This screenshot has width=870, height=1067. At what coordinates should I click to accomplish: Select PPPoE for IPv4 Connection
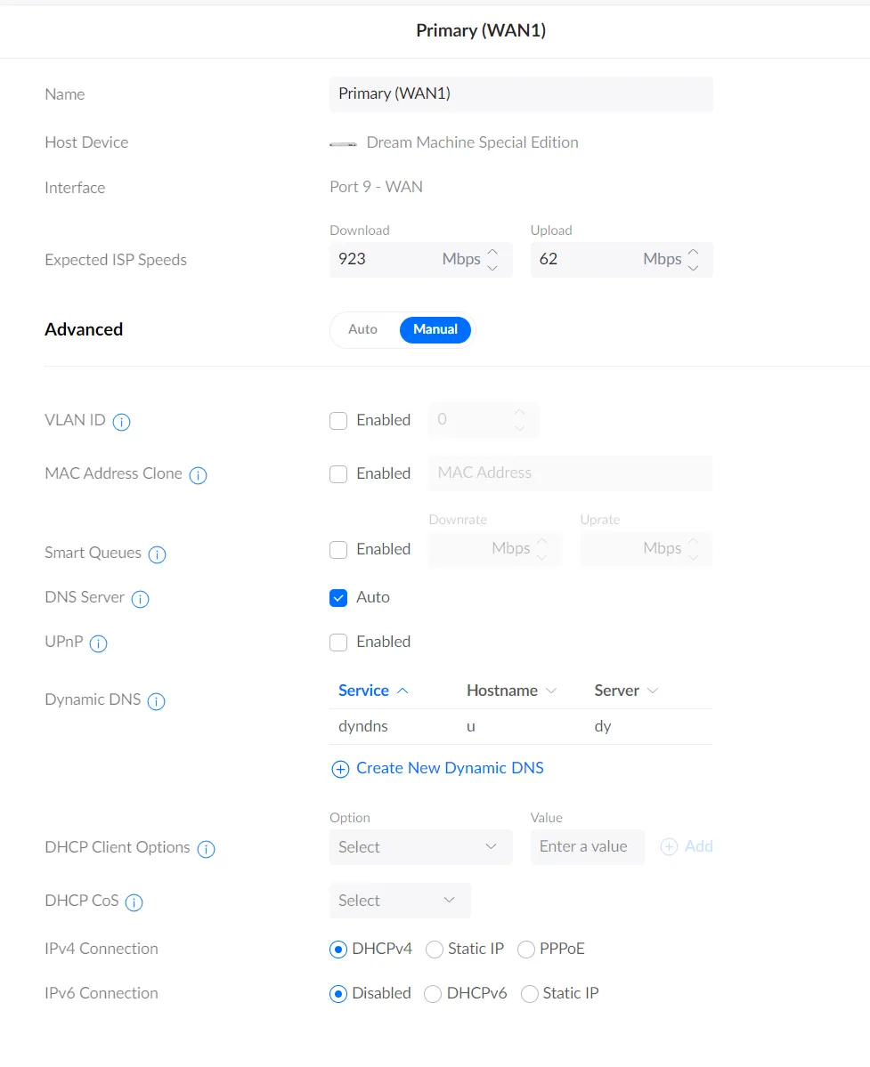pos(525,950)
